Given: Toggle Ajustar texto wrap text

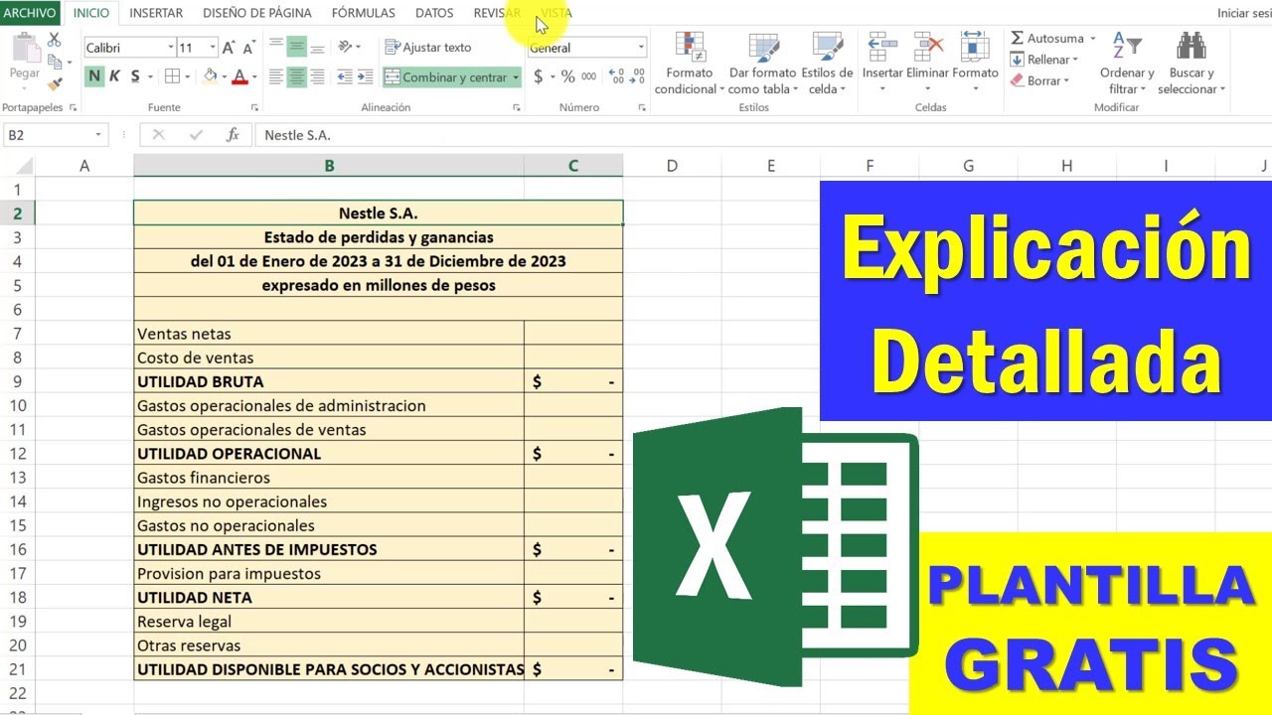Looking at the screenshot, I should [x=428, y=47].
